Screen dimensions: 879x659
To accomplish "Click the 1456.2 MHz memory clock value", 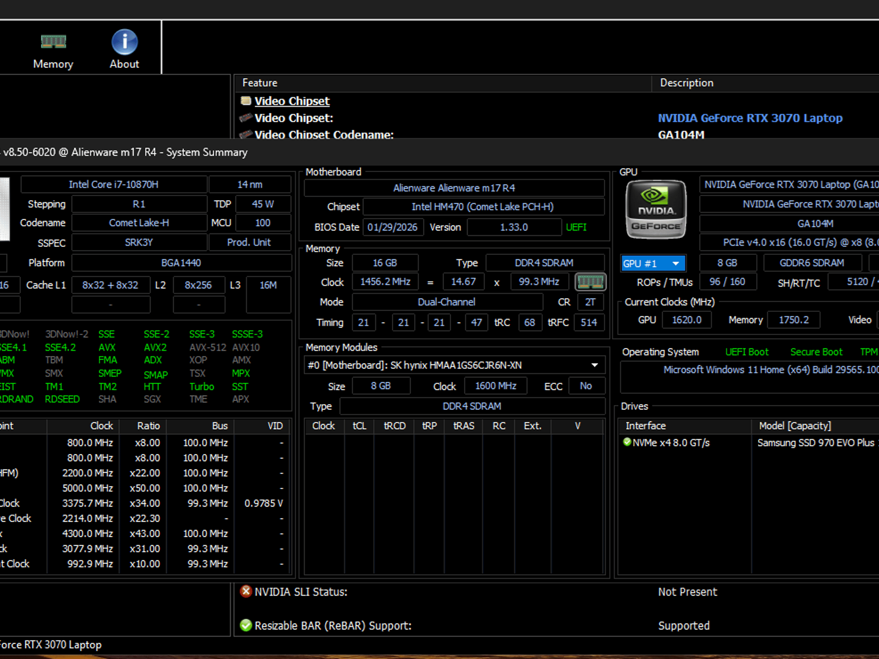I will pyautogui.click(x=385, y=282).
